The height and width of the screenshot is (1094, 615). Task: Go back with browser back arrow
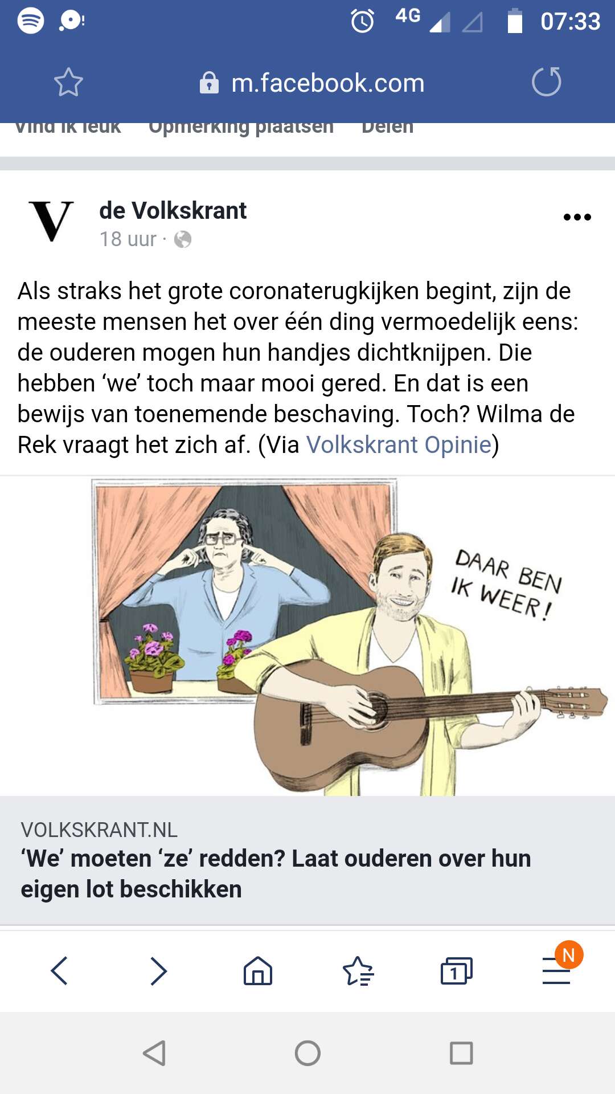tap(59, 970)
